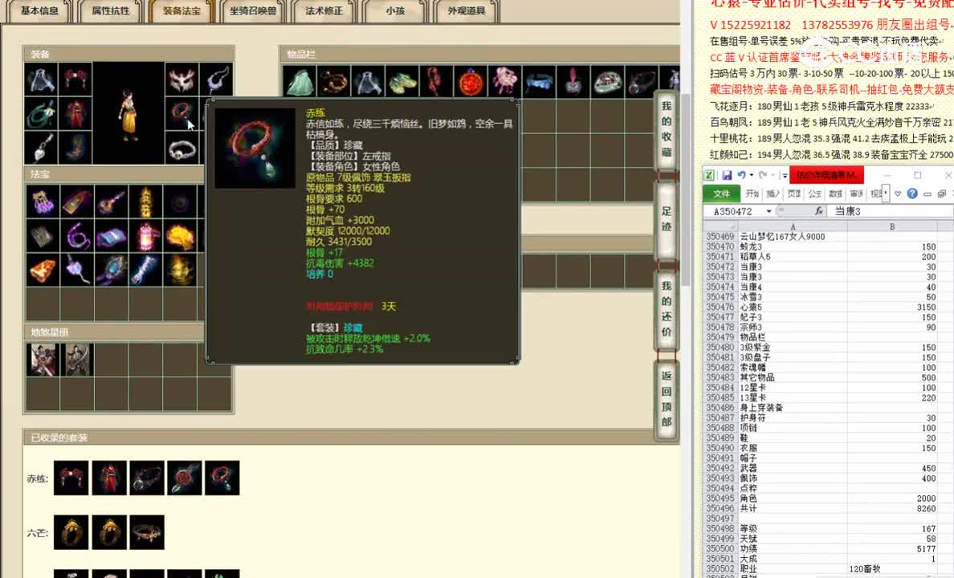Expand the Name Box dropdown showing A350472
The width and height of the screenshot is (954, 578).
point(769,210)
